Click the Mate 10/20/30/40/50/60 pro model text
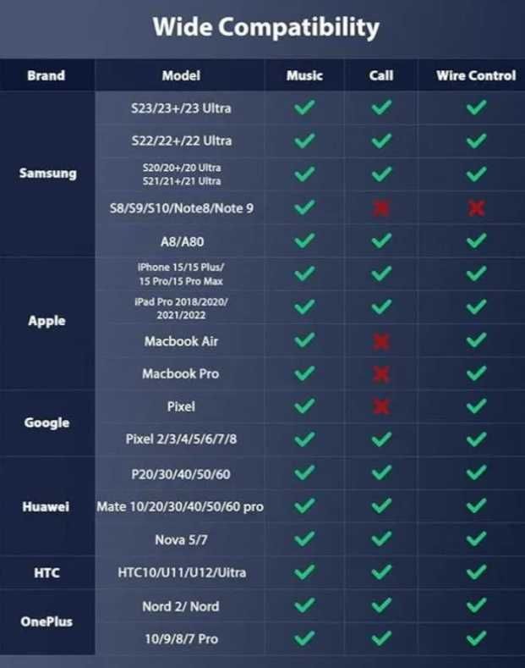Image resolution: width=525 pixels, height=668 pixels. [180, 506]
